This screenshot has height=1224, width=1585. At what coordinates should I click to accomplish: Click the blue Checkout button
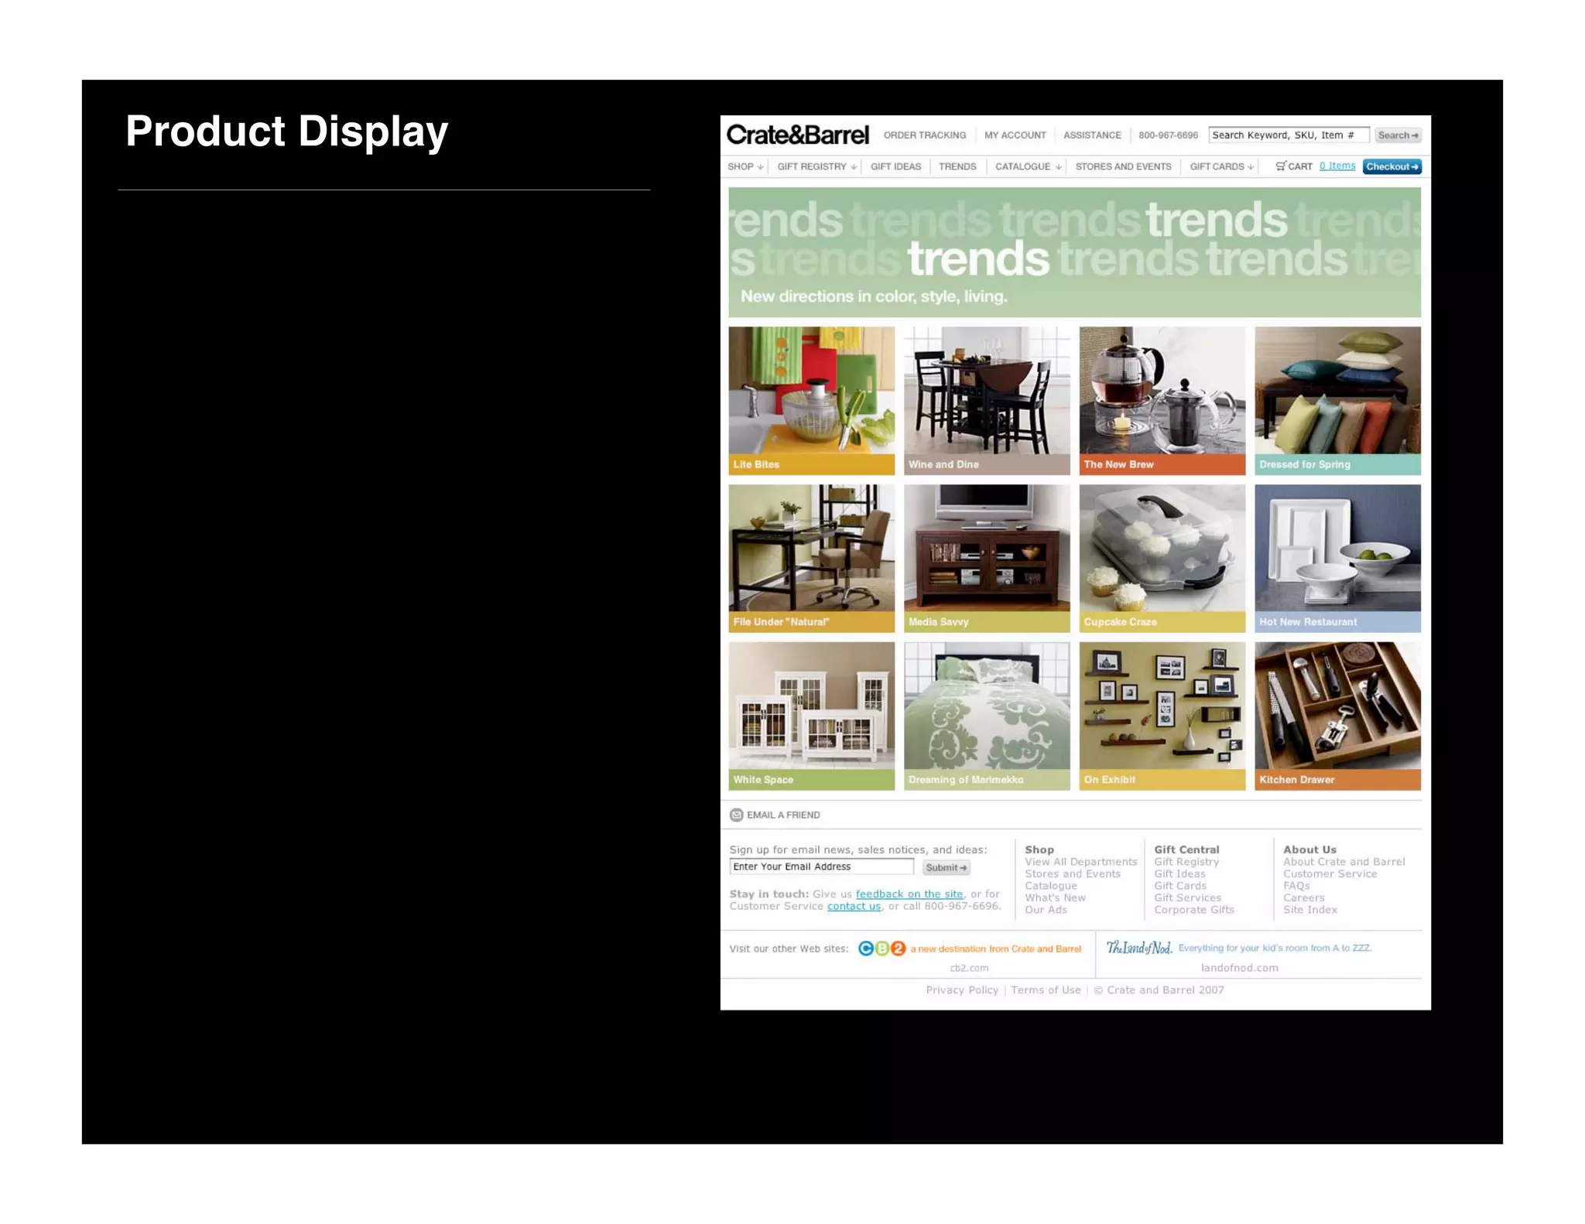pyautogui.click(x=1392, y=166)
